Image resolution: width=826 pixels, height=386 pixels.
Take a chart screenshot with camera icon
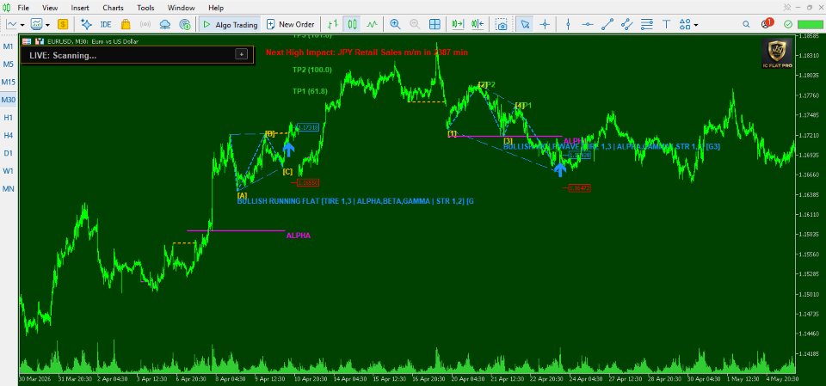tap(502, 24)
